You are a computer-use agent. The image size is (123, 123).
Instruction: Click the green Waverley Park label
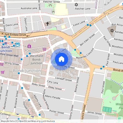point(119,106)
